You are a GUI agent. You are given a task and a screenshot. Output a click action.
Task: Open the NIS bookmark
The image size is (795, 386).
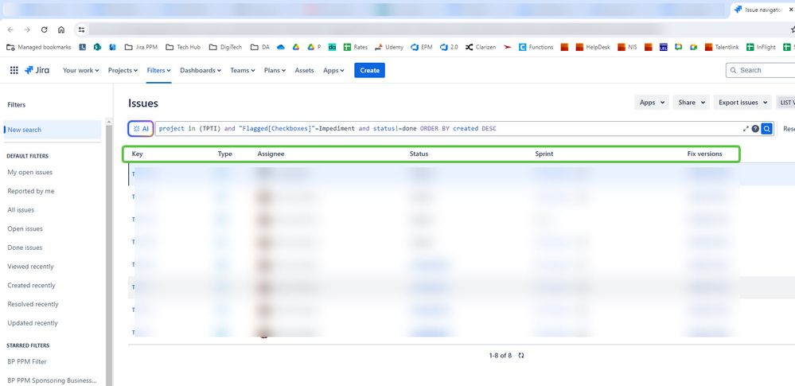(x=627, y=47)
